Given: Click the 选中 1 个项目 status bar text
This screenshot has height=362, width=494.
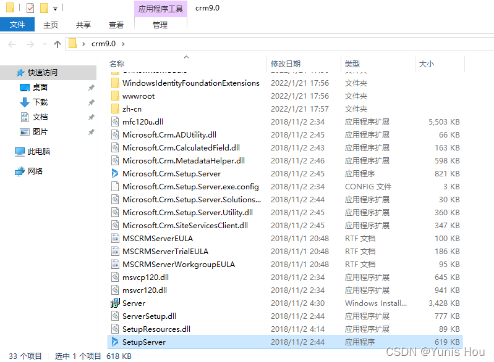Looking at the screenshot, I should tap(78, 356).
